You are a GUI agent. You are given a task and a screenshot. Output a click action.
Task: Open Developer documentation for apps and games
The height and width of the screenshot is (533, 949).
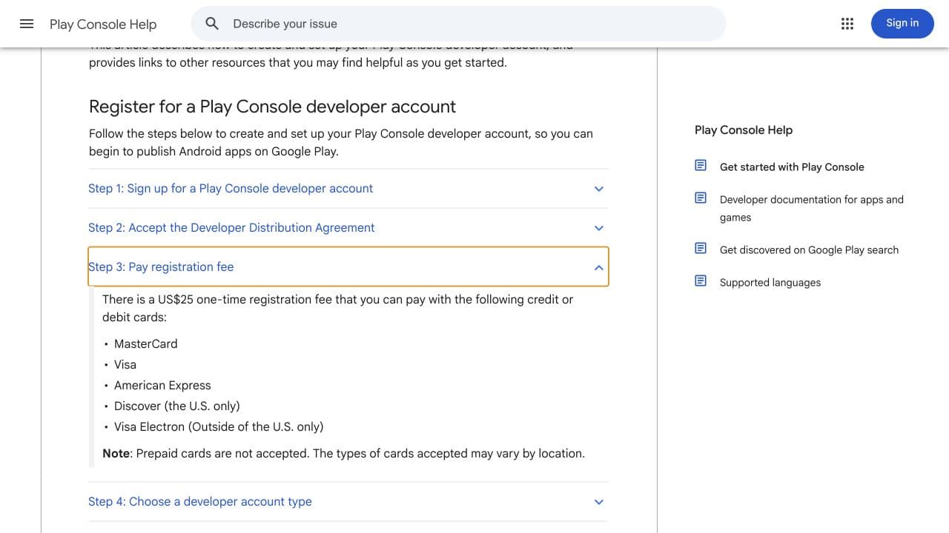pyautogui.click(x=812, y=209)
